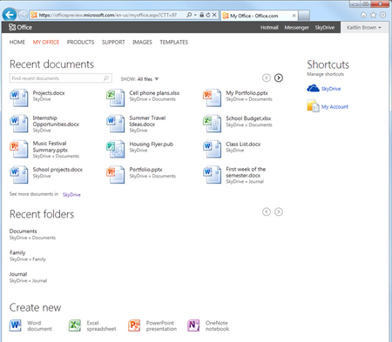
Task: Open Housing Flyer.pub Publisher icon
Action: (x=116, y=149)
